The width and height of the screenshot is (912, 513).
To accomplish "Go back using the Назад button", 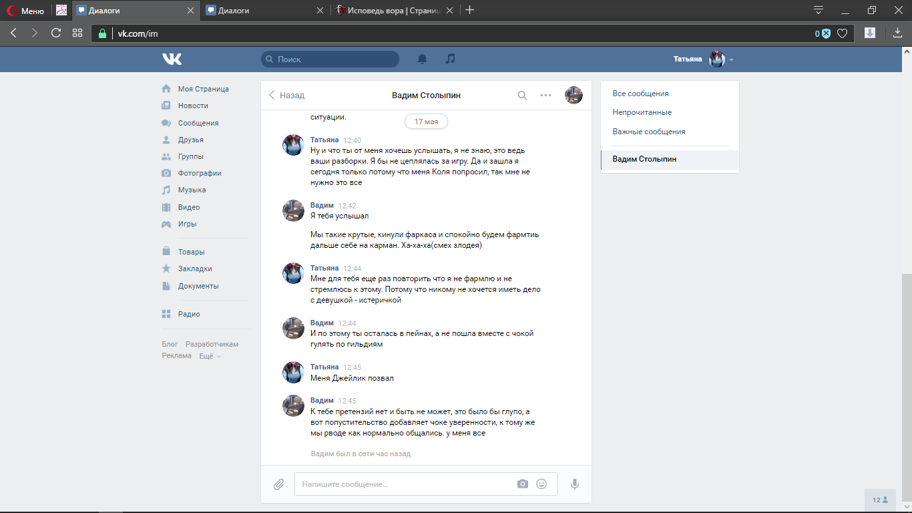I will (286, 96).
